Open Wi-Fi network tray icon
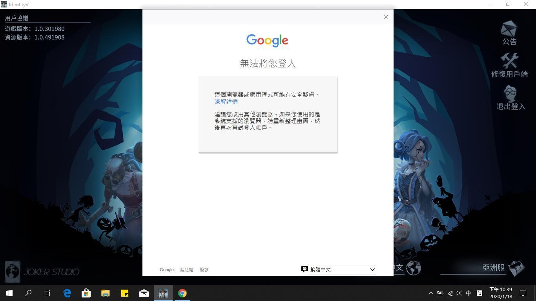 point(450,293)
